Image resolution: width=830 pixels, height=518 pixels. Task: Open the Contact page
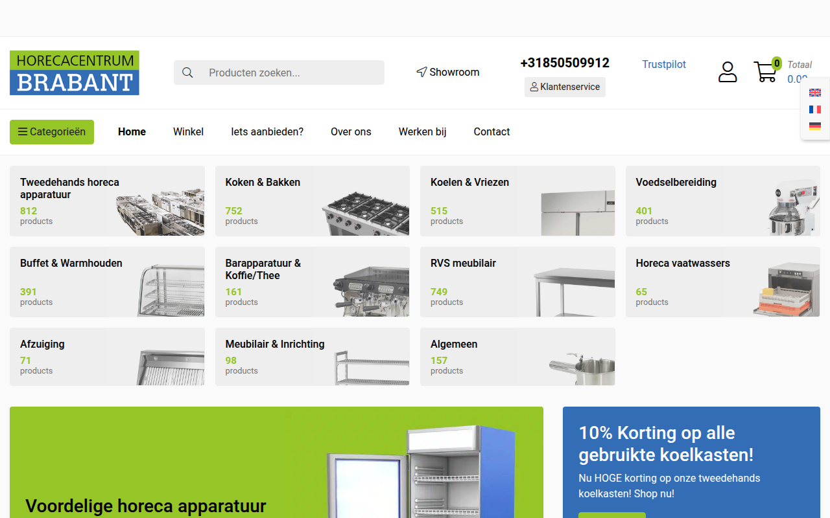click(x=492, y=132)
